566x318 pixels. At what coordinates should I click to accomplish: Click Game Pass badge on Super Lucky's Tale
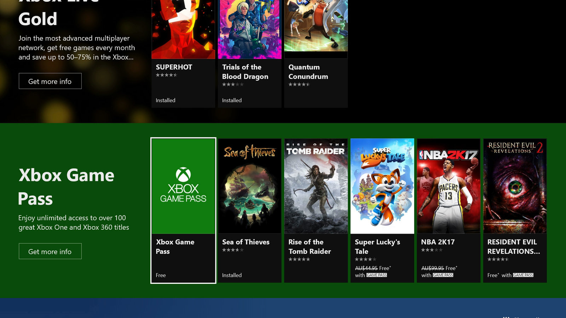[x=377, y=275]
